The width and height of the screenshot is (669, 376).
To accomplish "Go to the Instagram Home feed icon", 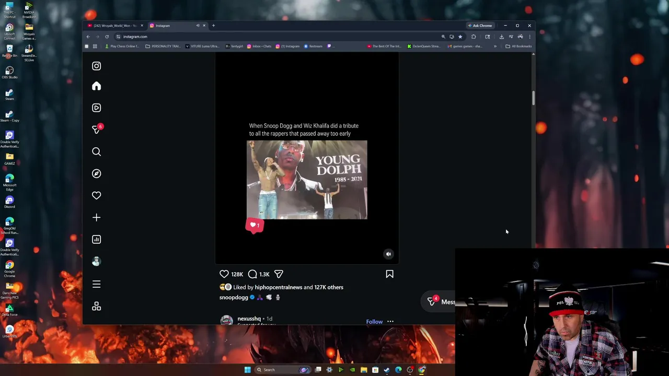I will pos(96,86).
